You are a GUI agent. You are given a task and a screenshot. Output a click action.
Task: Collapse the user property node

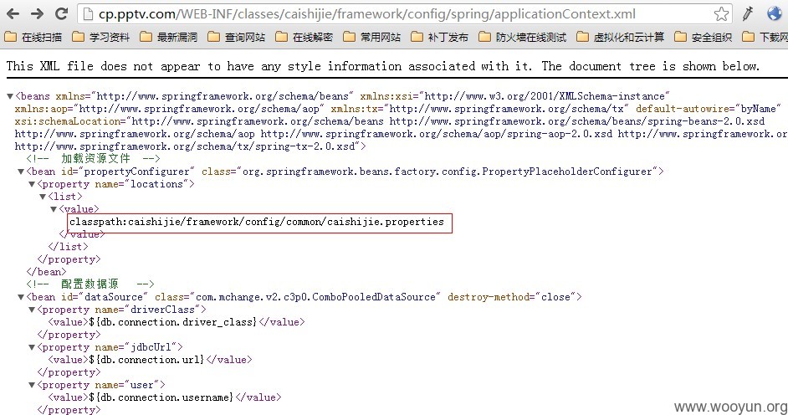32,385
